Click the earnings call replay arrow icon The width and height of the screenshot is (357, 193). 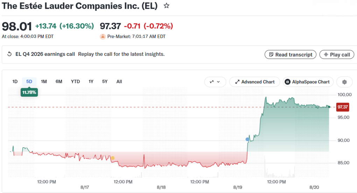click(9, 54)
